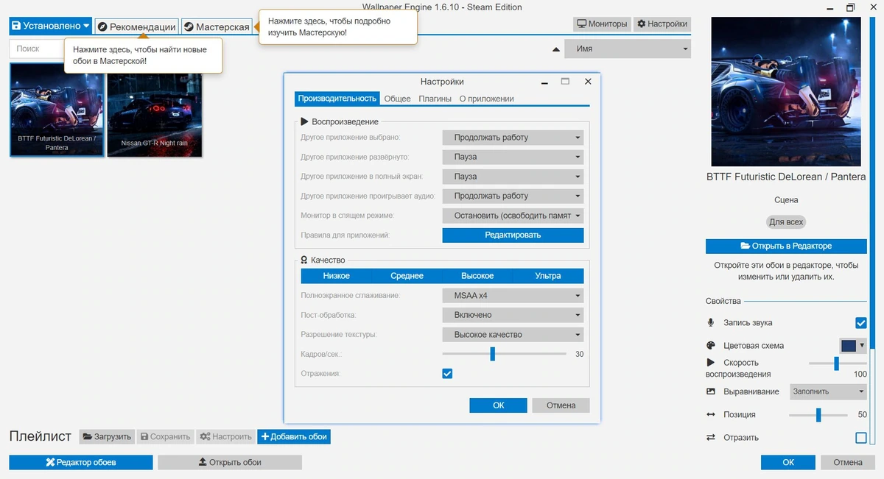
Task: Close the Настройки dialog window
Action: [588, 82]
